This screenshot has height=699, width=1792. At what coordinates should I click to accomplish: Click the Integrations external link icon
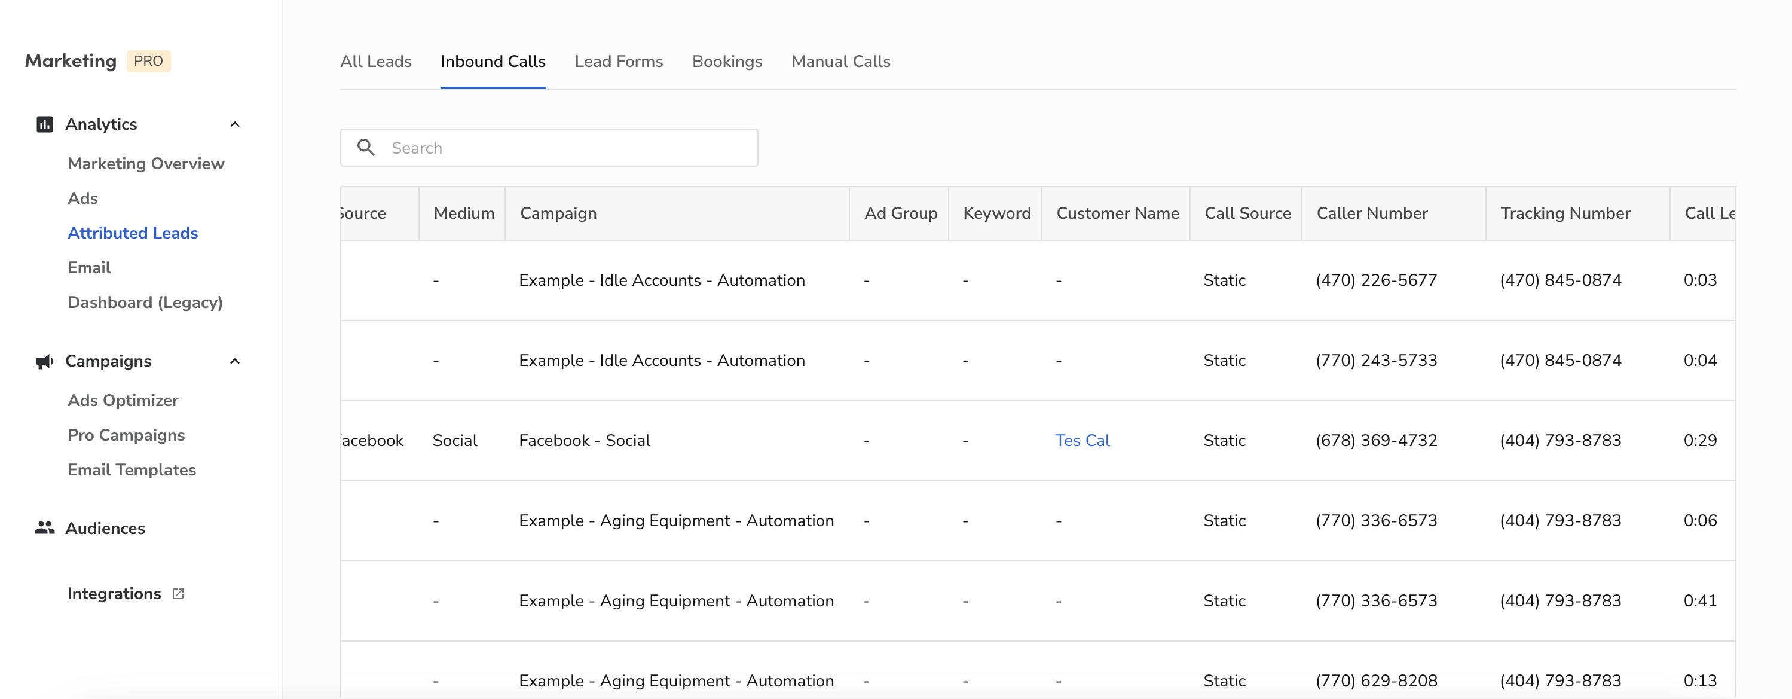pyautogui.click(x=178, y=593)
